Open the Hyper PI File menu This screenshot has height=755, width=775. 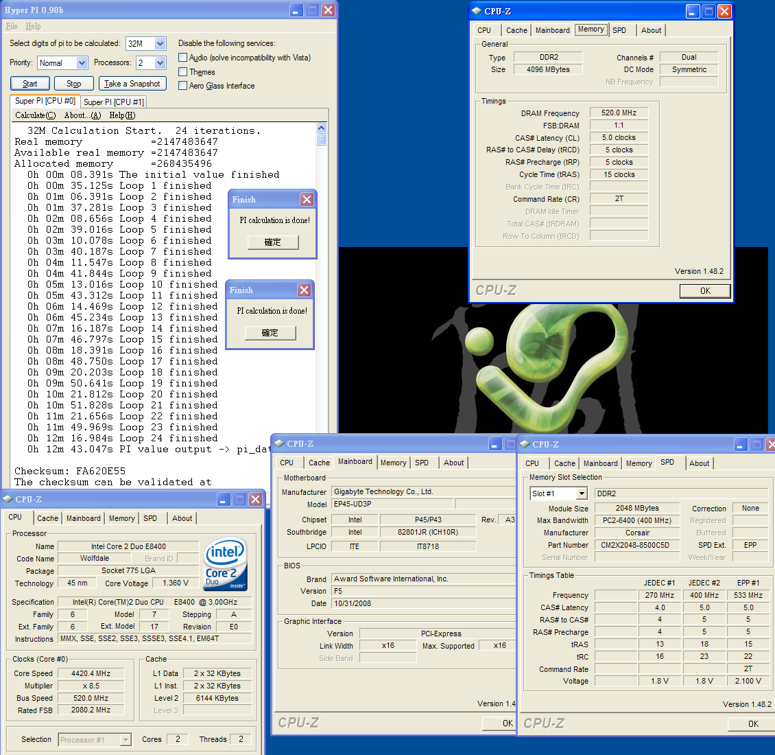12,26
